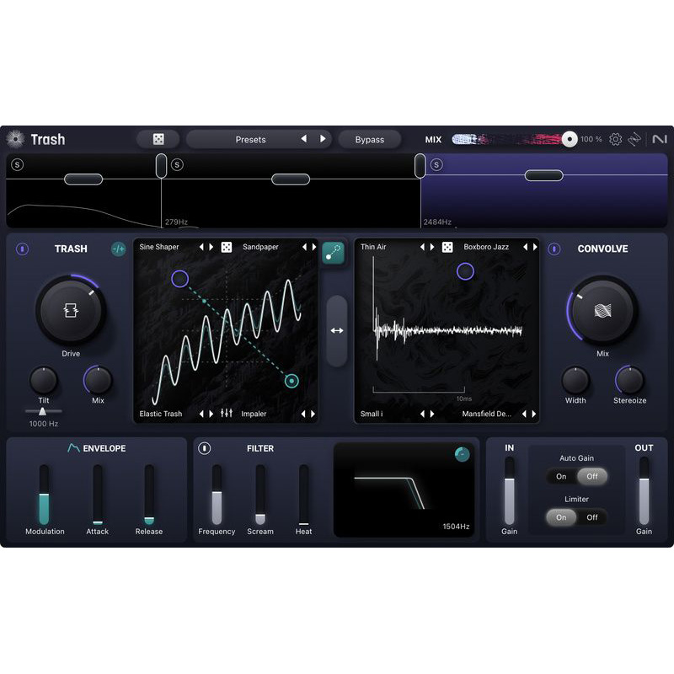Solo the high frequency band
The width and height of the screenshot is (674, 674).
click(x=436, y=164)
